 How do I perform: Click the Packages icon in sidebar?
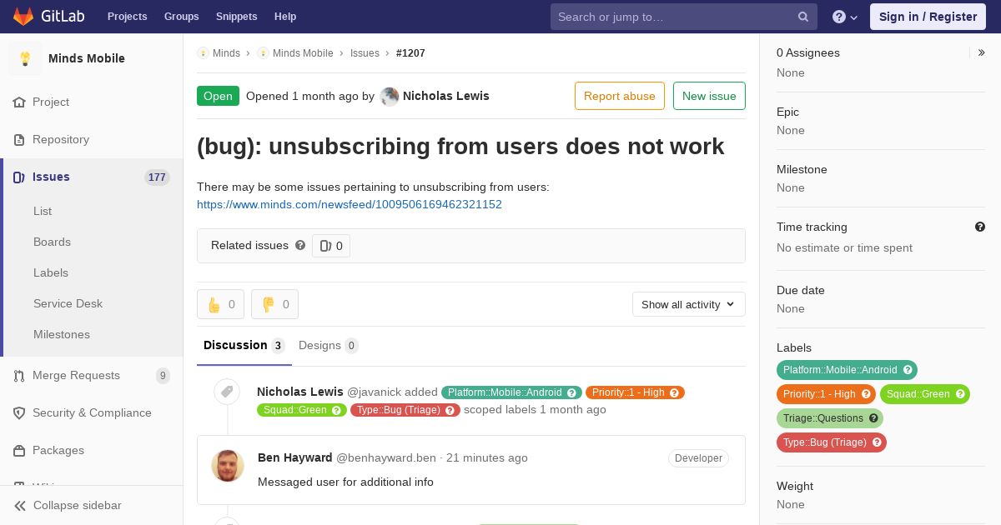pyautogui.click(x=19, y=451)
